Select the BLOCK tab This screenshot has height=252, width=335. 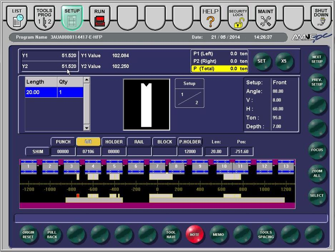point(164,142)
